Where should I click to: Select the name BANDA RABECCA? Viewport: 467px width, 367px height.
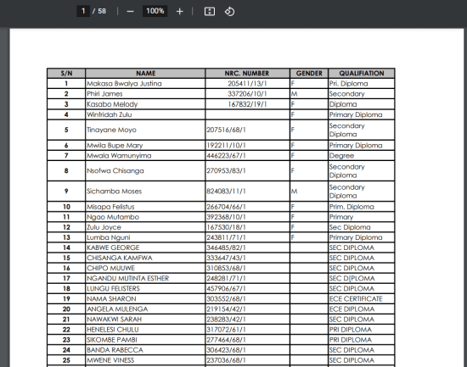click(x=115, y=350)
